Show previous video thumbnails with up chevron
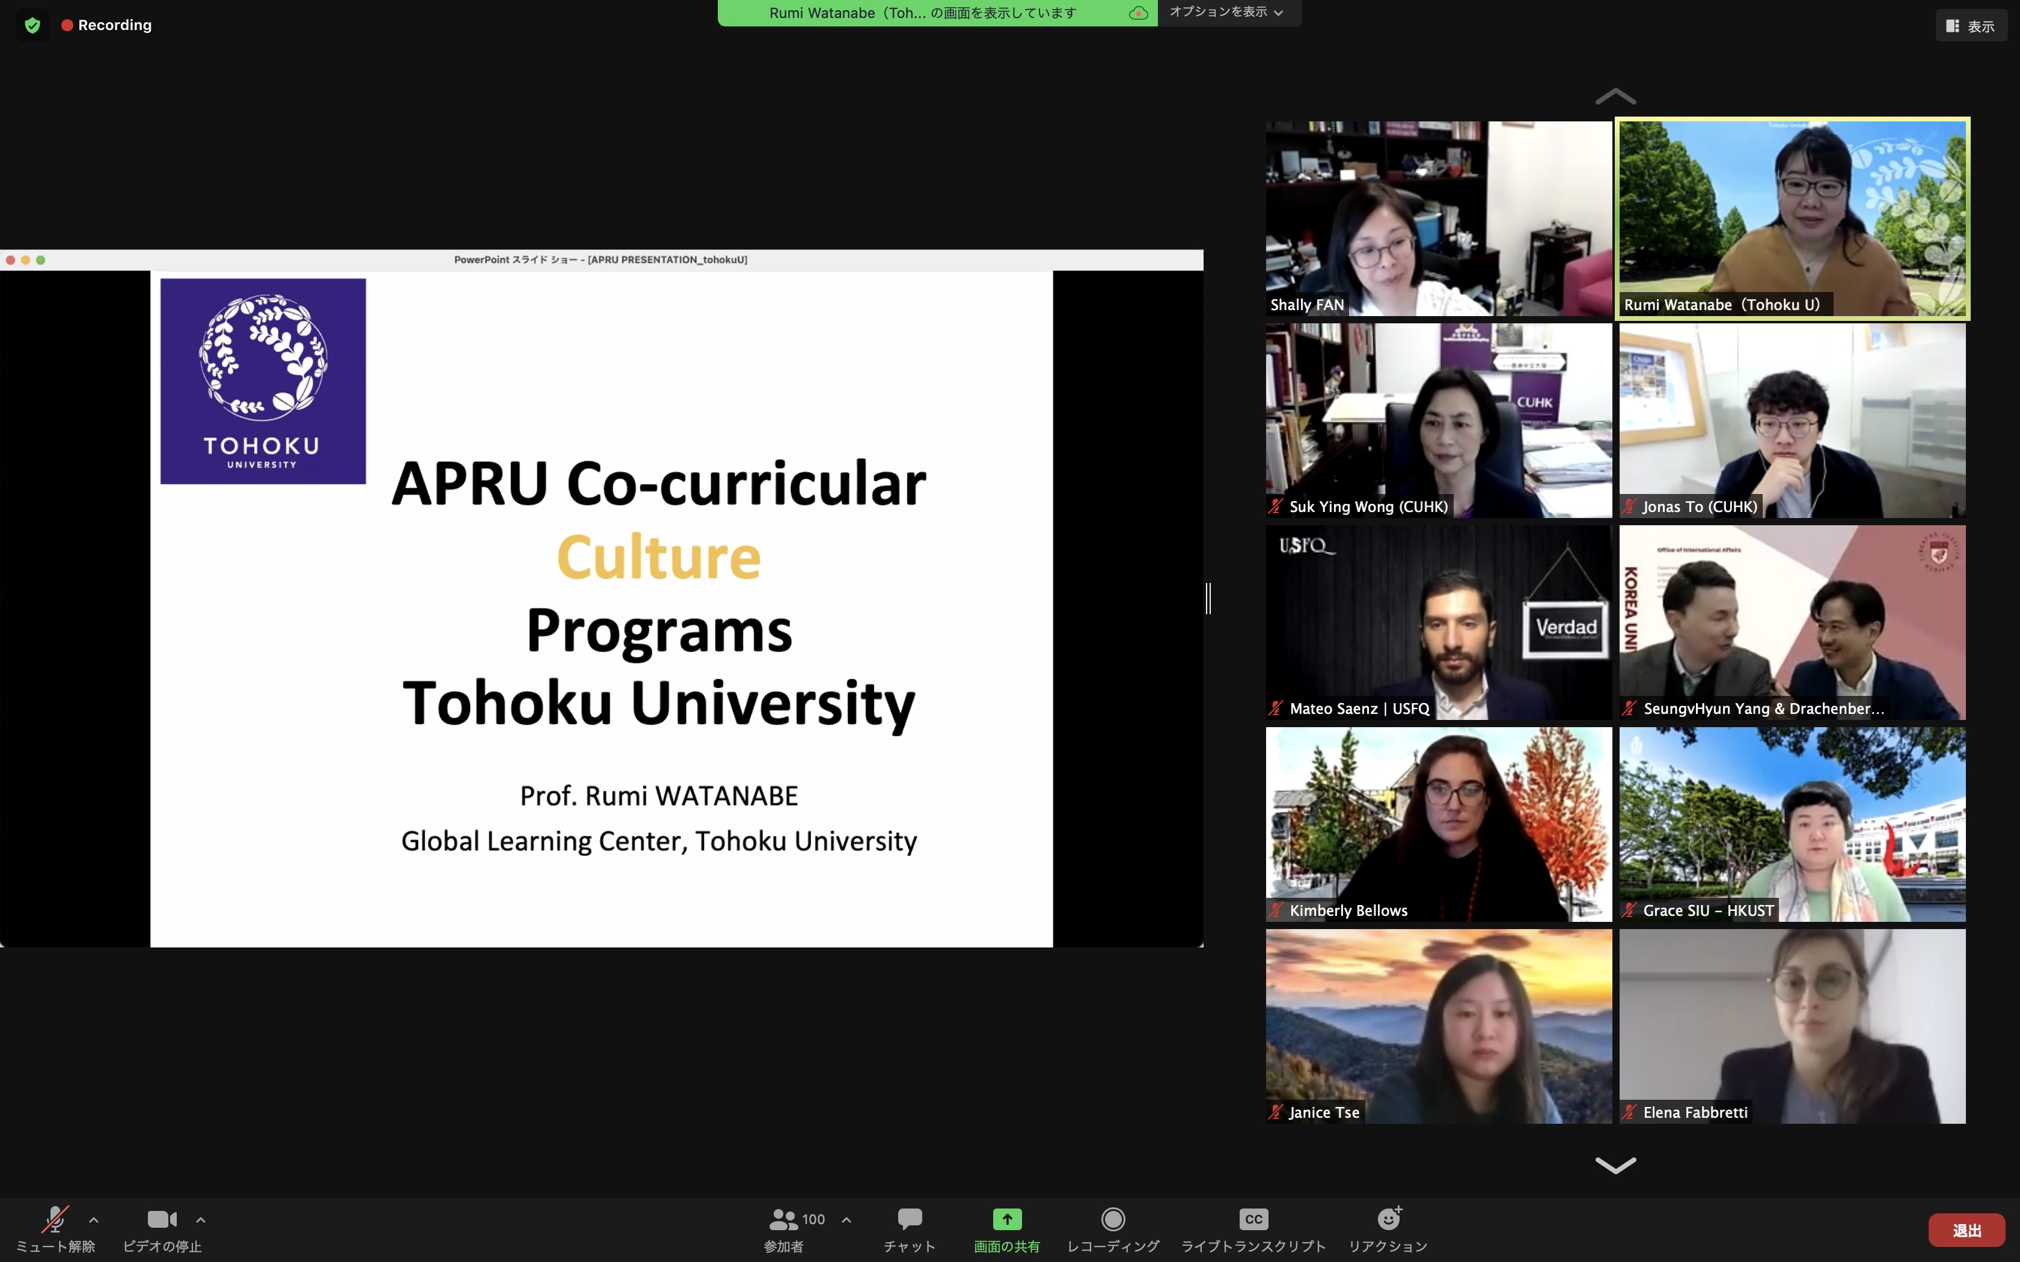 tap(1615, 97)
